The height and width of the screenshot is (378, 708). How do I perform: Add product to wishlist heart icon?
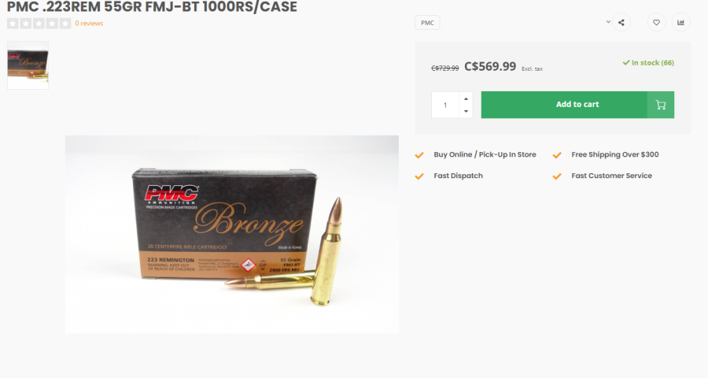click(657, 23)
